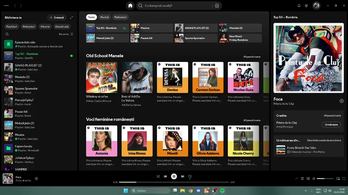Open the three-dots app menu

(6, 5)
